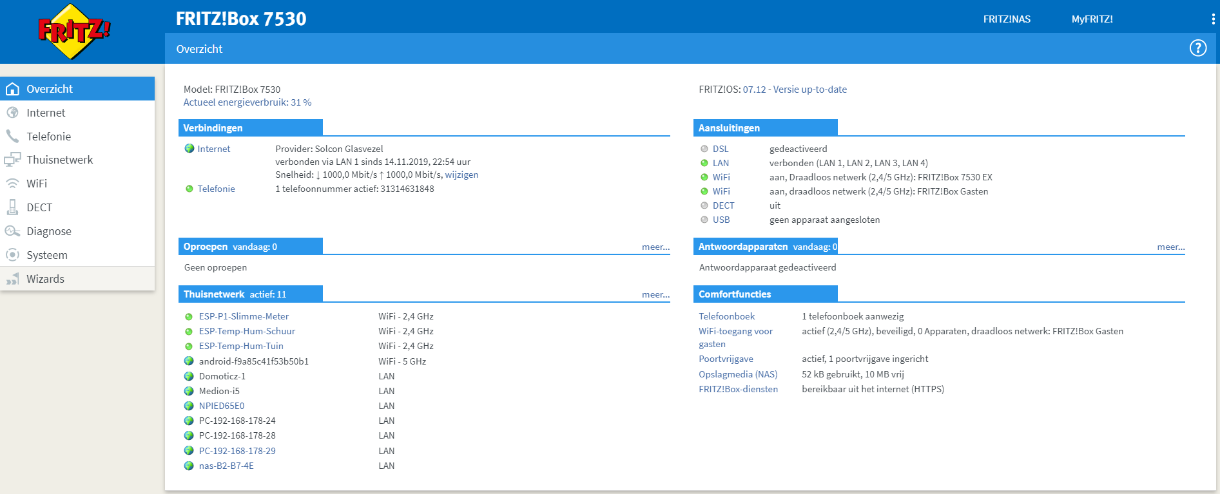1220x494 pixels.
Task: Open the ESP-Temp-Hum-Schuur device link
Action: point(247,331)
